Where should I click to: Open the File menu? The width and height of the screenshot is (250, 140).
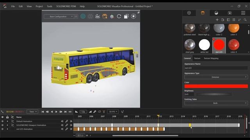[13, 6]
